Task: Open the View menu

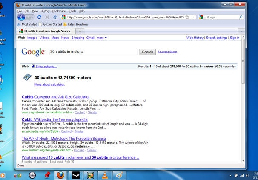Action: 35,11
